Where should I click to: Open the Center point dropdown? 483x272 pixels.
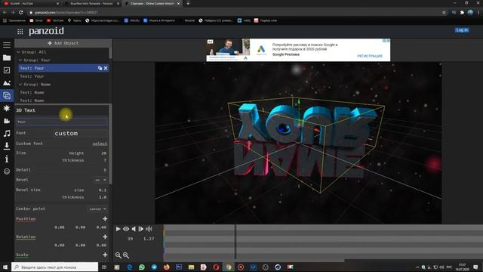tap(97, 209)
